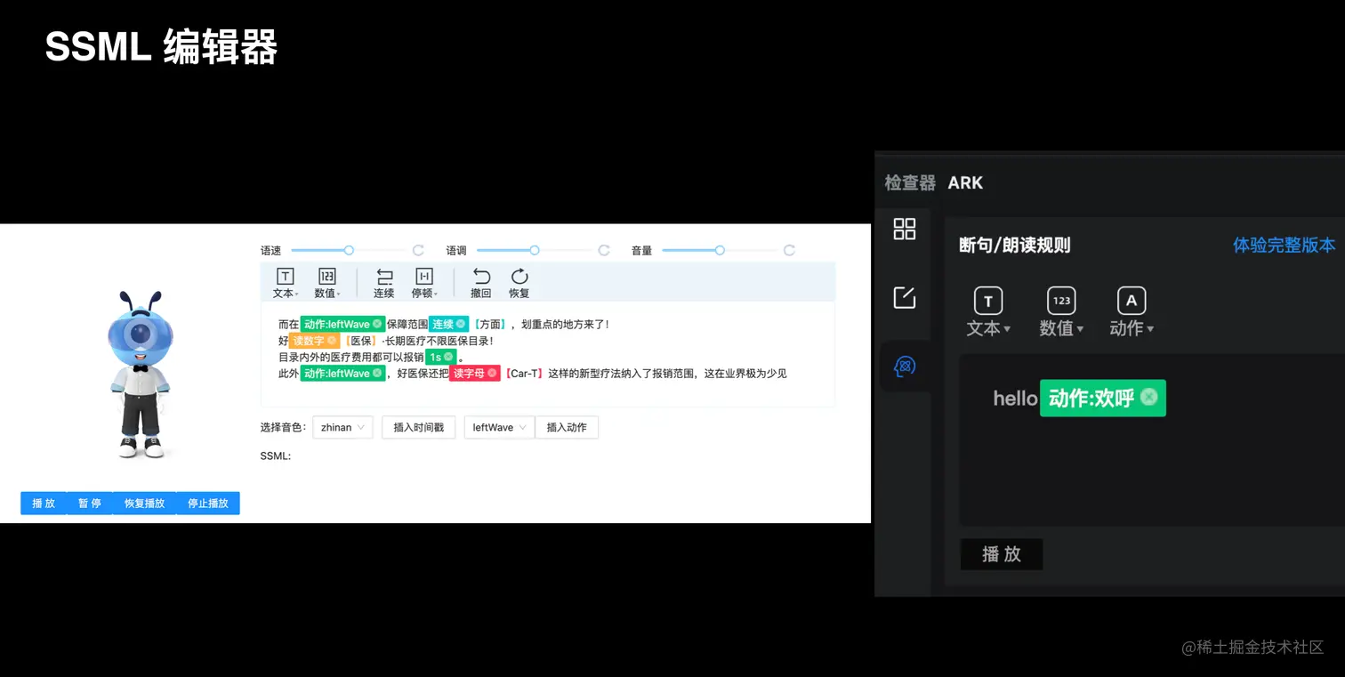Remove the 动作:leftWave tag after 此外

(377, 374)
